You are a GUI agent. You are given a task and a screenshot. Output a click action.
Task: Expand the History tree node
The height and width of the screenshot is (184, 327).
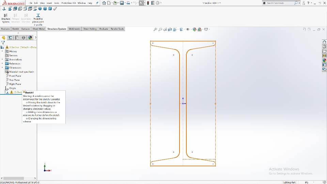pyautogui.click(x=2, y=51)
